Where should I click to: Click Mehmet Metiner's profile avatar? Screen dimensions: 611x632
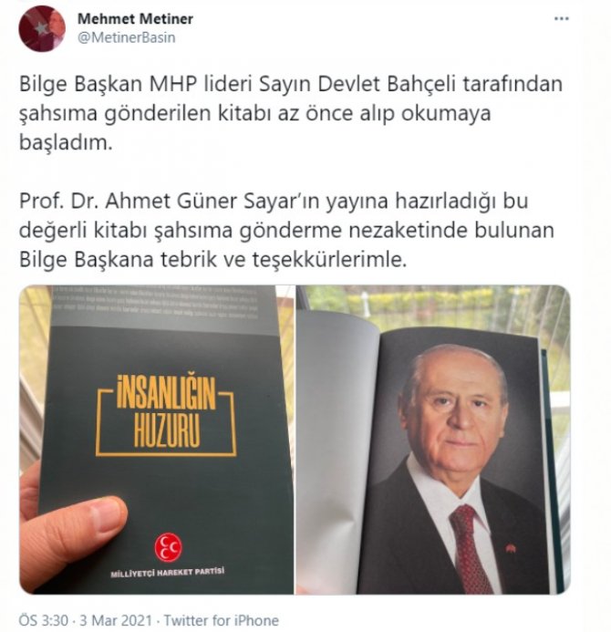[42, 28]
